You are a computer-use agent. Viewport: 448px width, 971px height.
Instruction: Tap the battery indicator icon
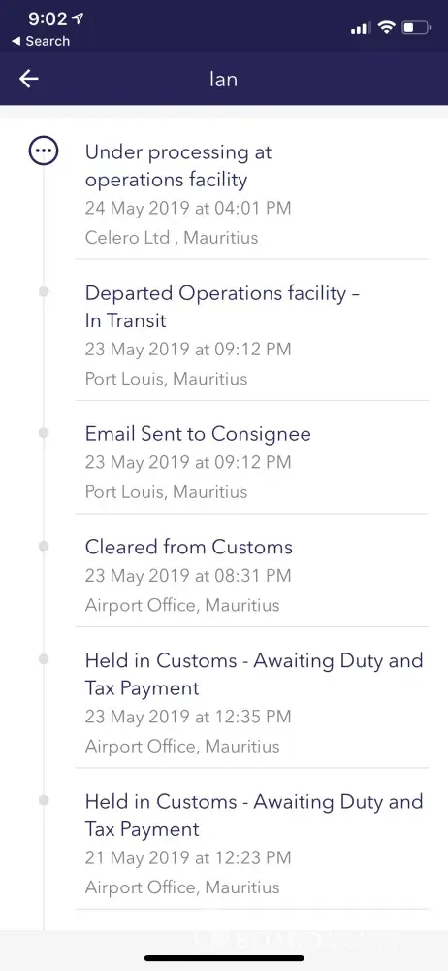click(x=416, y=27)
